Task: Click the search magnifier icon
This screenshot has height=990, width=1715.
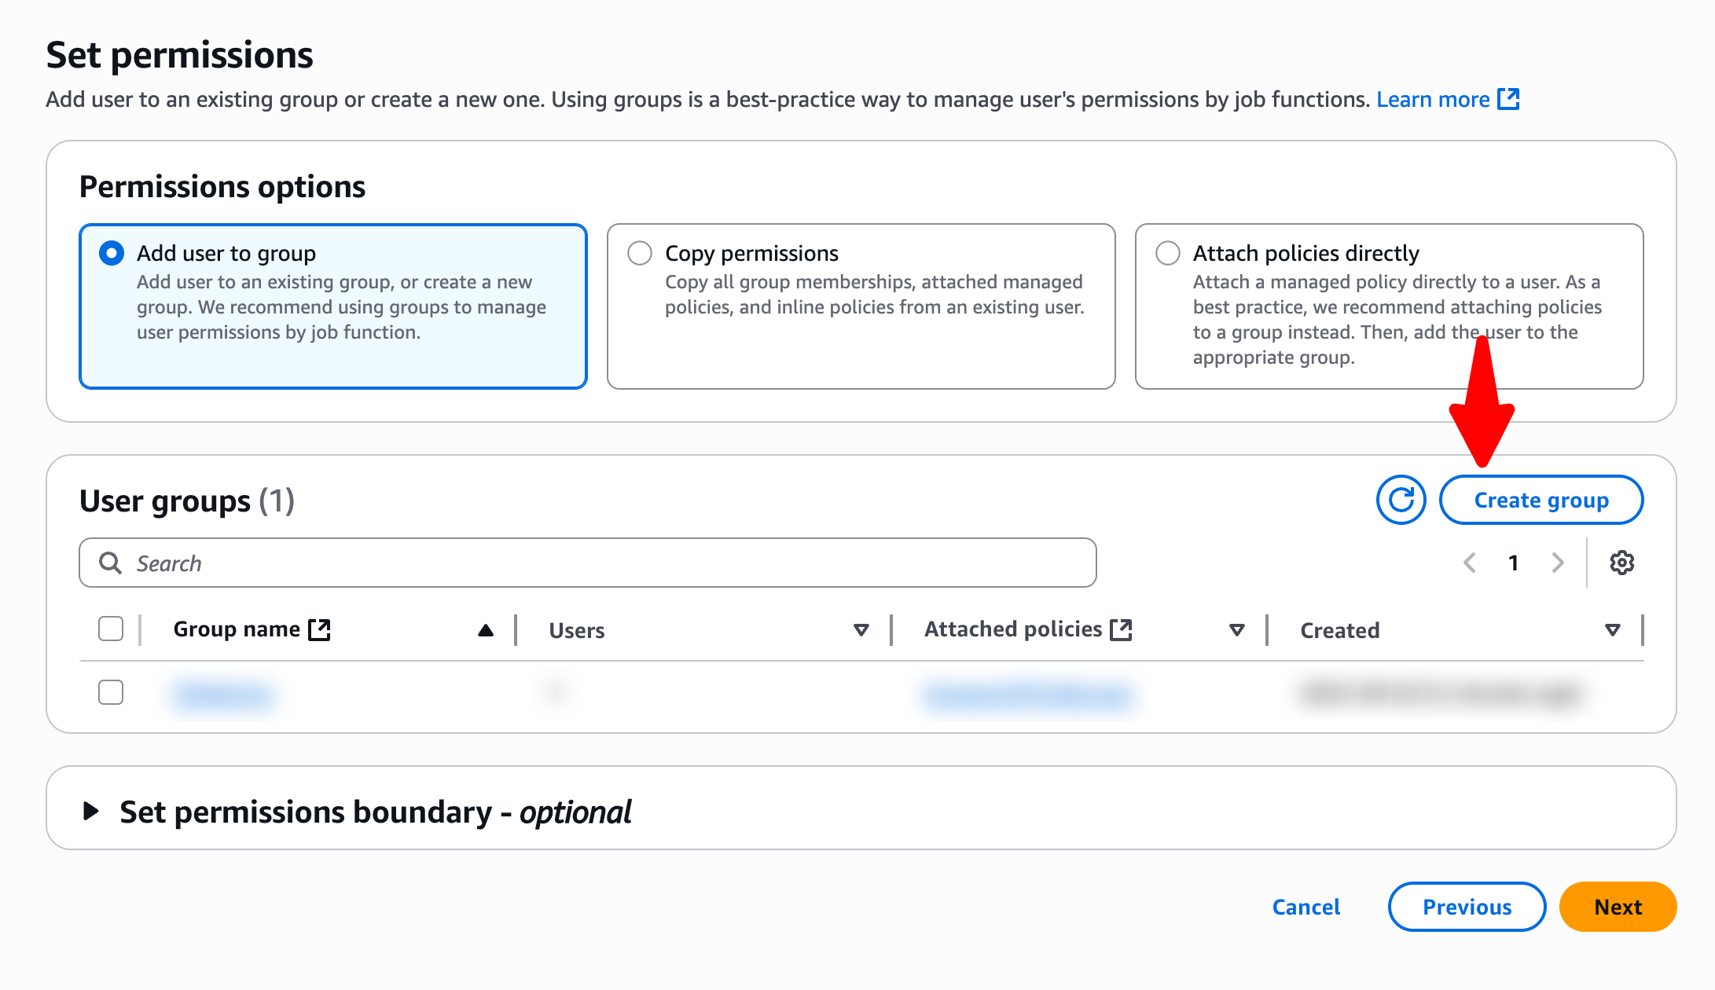Action: [111, 563]
